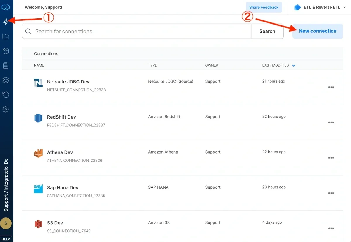This screenshot has height=242, width=351.
Task: Open more options for Netsuite JDBC Dev
Action: pos(331,87)
